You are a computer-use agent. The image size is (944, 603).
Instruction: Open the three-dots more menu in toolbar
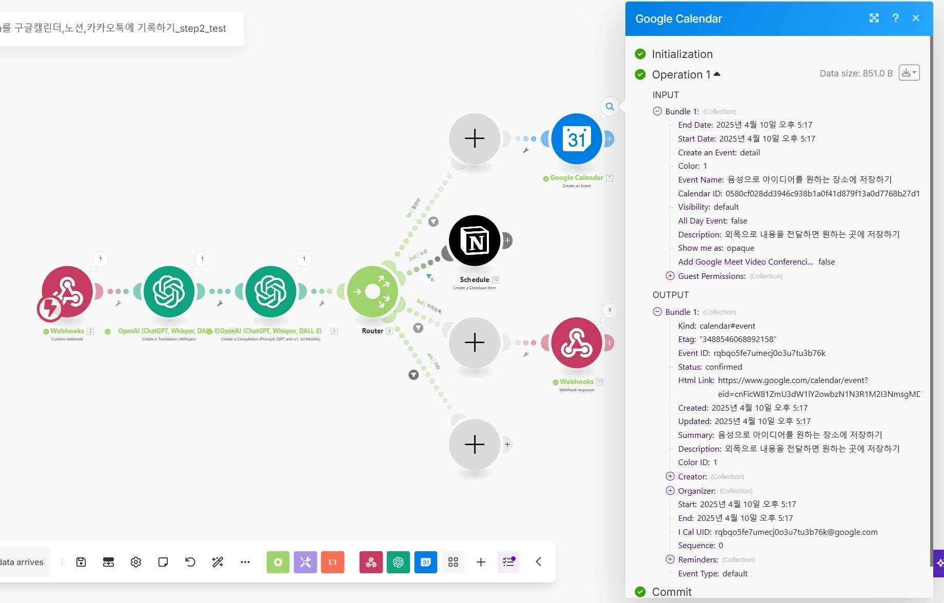click(x=245, y=562)
